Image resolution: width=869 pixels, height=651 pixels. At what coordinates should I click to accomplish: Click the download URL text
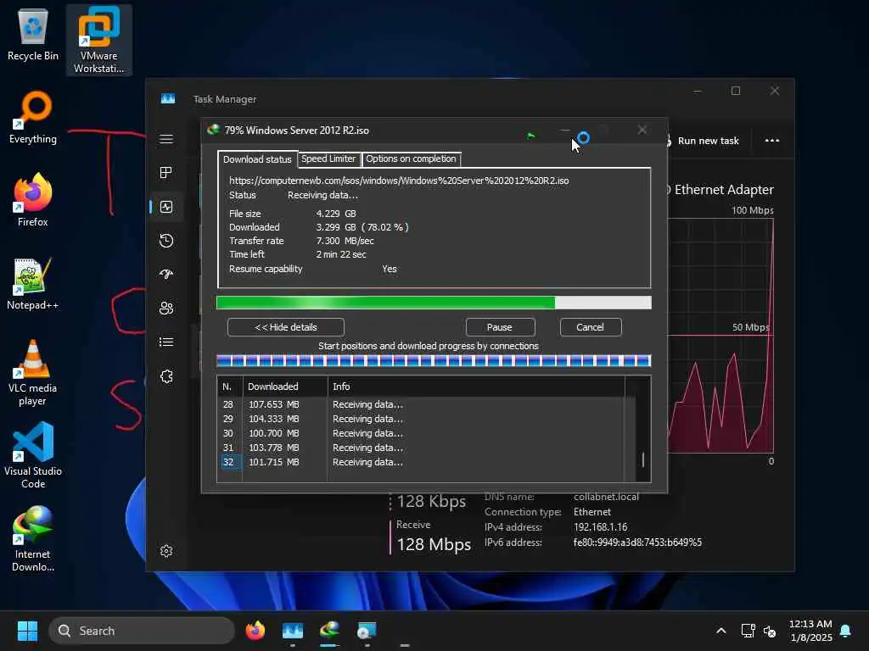[399, 181]
